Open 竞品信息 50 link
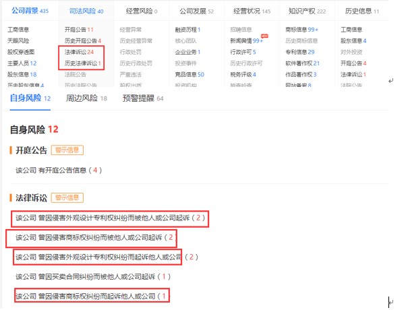 pos(189,75)
